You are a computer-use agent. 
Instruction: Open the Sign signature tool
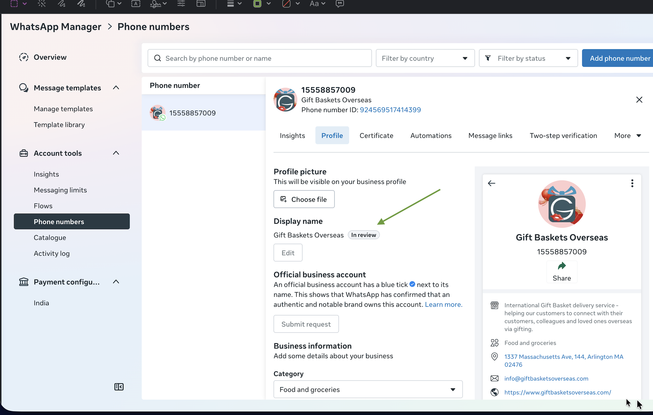pyautogui.click(x=156, y=3)
